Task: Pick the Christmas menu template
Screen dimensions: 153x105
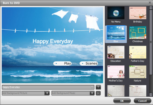Action: click(x=138, y=34)
